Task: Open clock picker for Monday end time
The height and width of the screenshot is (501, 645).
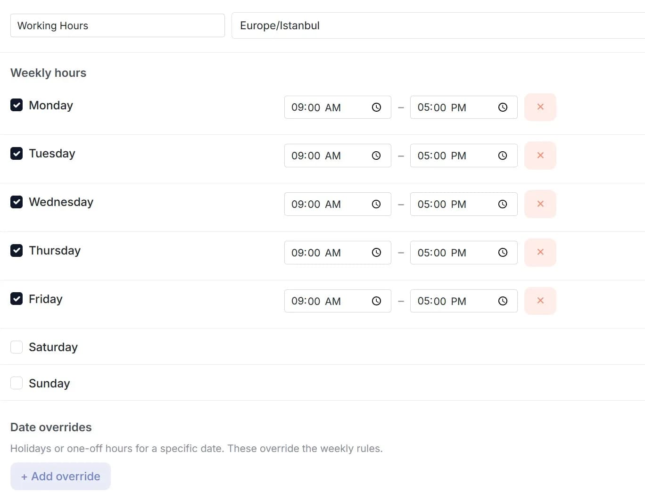Action: point(503,107)
